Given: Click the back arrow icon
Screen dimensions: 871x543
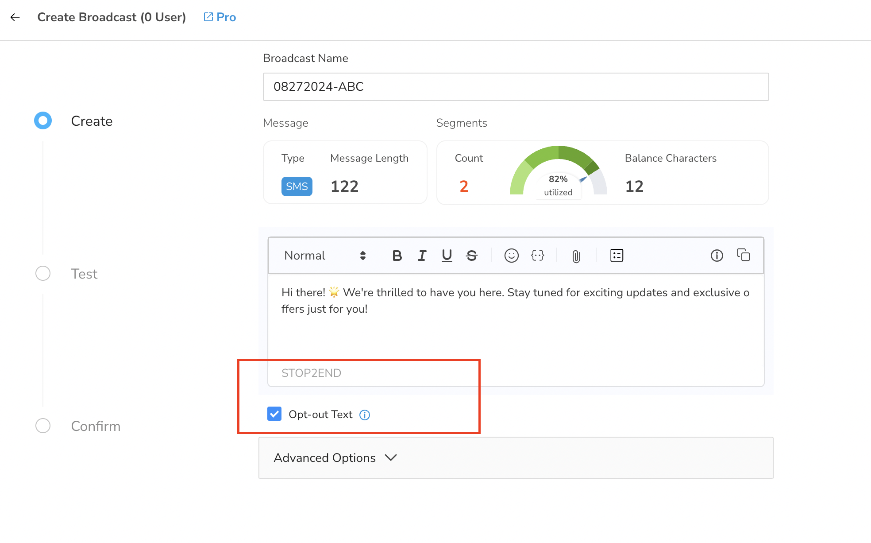Looking at the screenshot, I should [15, 17].
